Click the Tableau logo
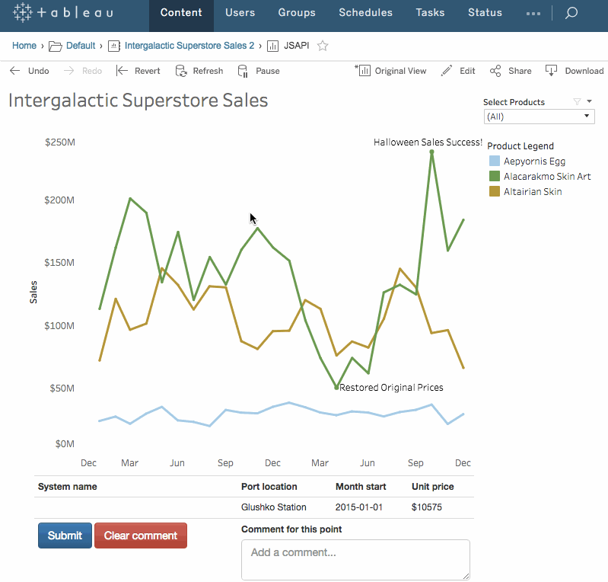 (63, 13)
